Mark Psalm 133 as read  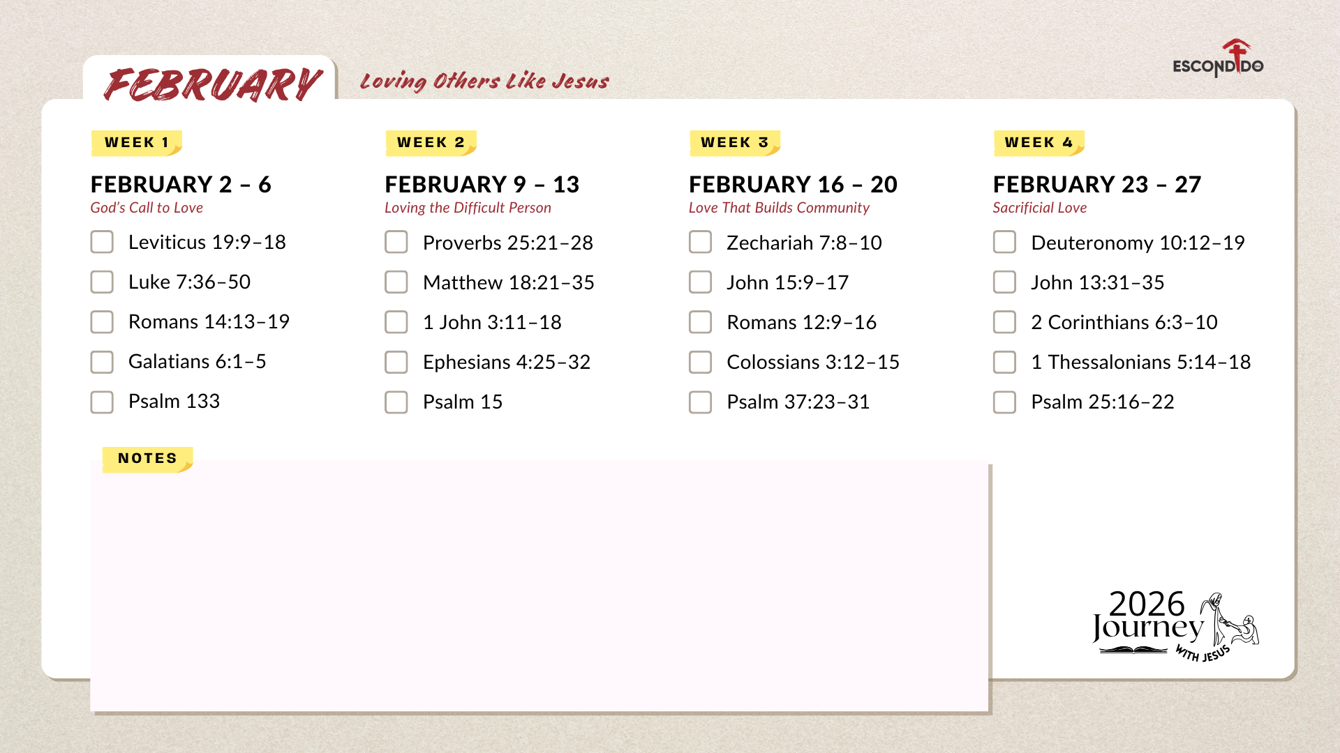click(x=102, y=402)
